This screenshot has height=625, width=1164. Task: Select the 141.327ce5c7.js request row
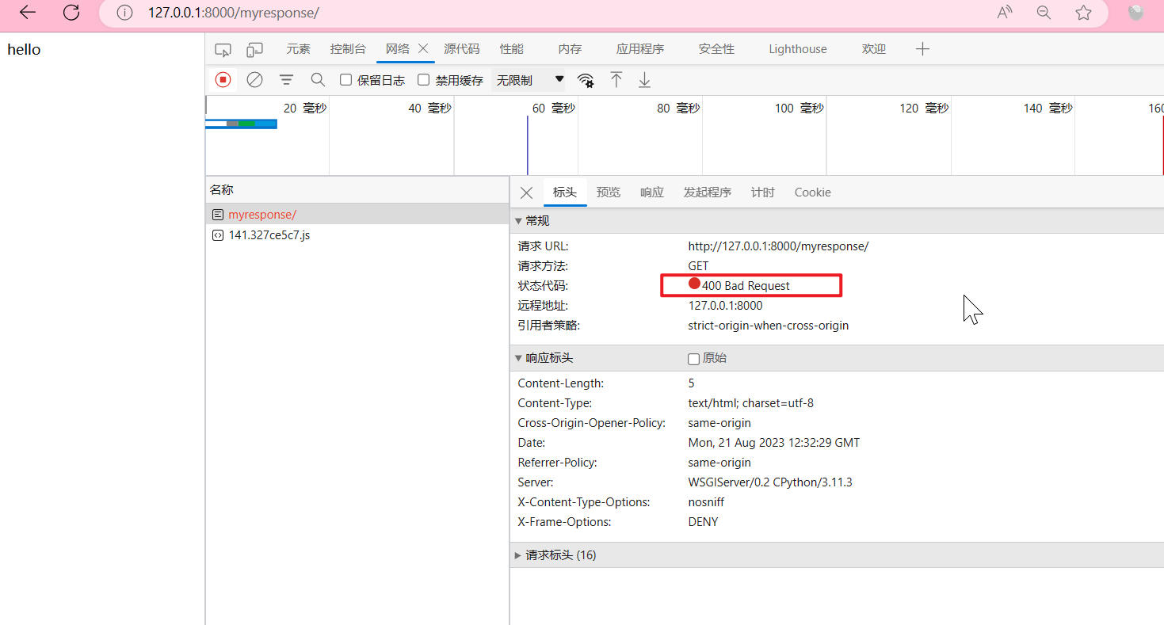(x=357, y=235)
